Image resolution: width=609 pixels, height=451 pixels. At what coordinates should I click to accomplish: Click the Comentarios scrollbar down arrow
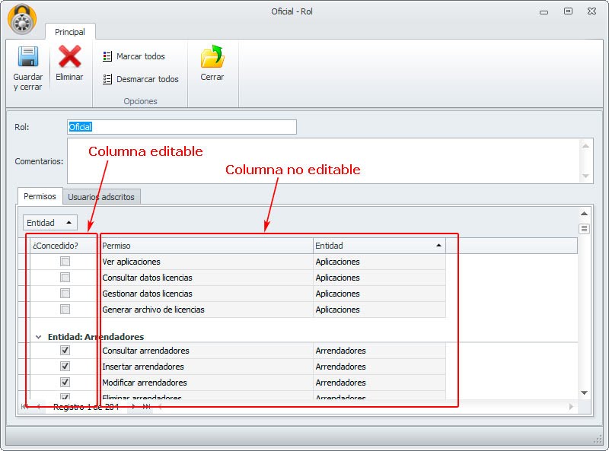tap(585, 176)
